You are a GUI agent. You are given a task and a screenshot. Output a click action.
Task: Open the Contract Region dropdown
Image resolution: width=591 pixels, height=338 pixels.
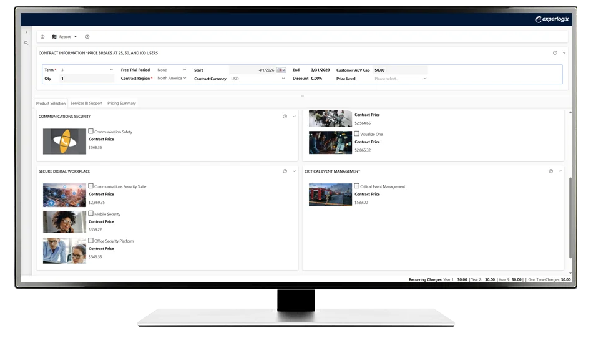(x=172, y=79)
